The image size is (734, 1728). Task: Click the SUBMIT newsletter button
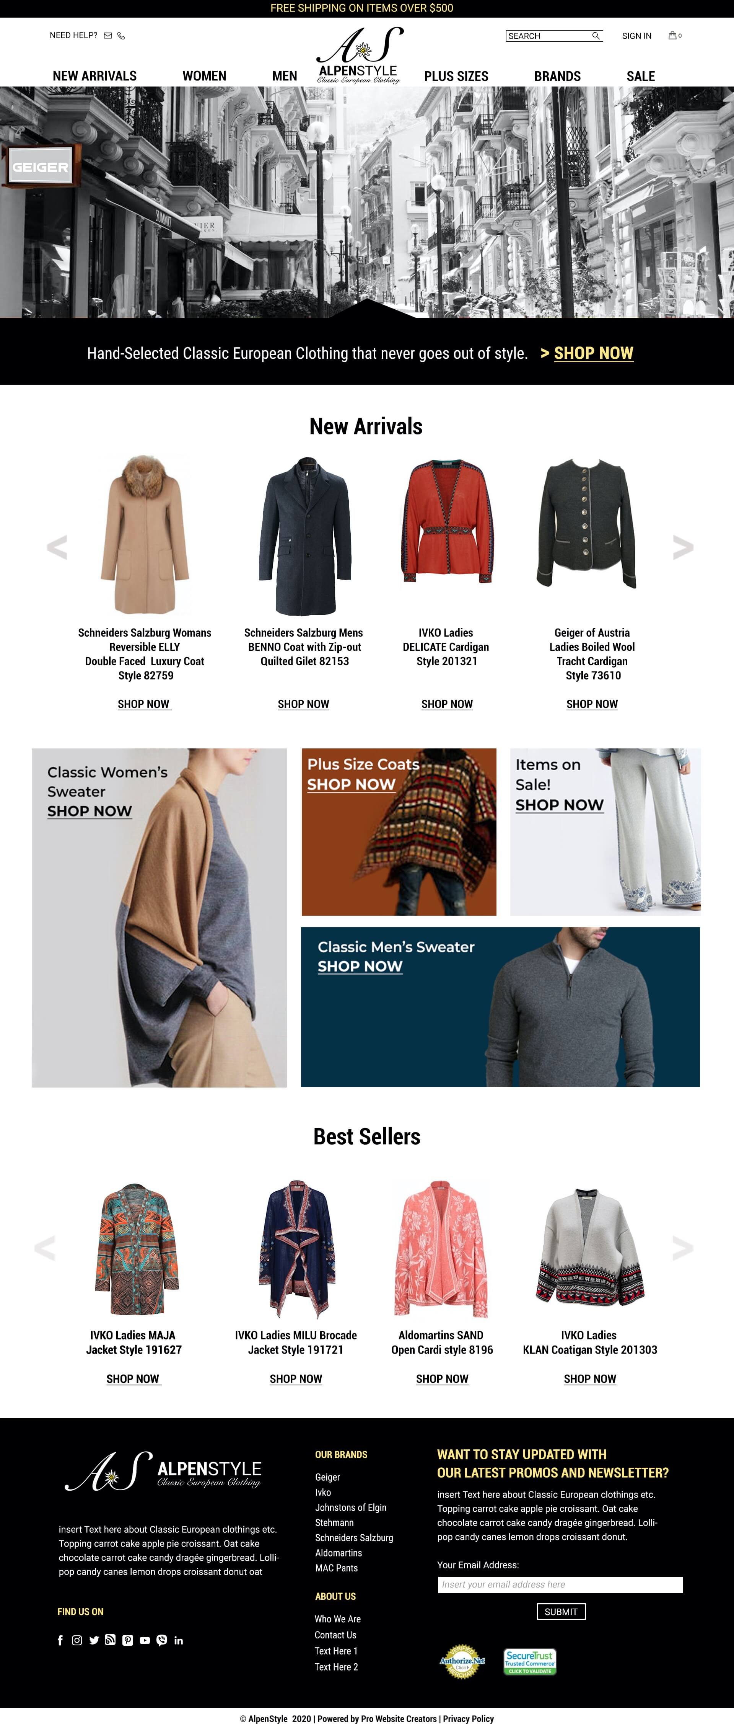pyautogui.click(x=561, y=1611)
